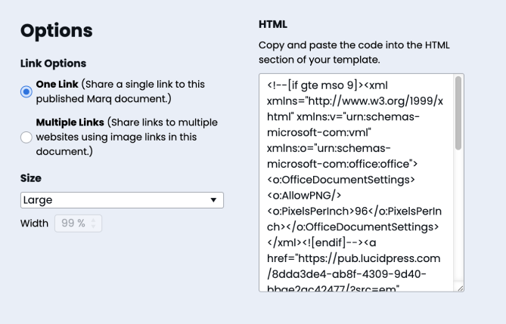Click the bold "One Link" label text

[60, 85]
